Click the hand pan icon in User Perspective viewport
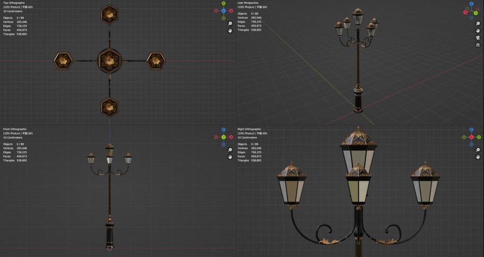Screen dimensions: 484x257 point(478,31)
